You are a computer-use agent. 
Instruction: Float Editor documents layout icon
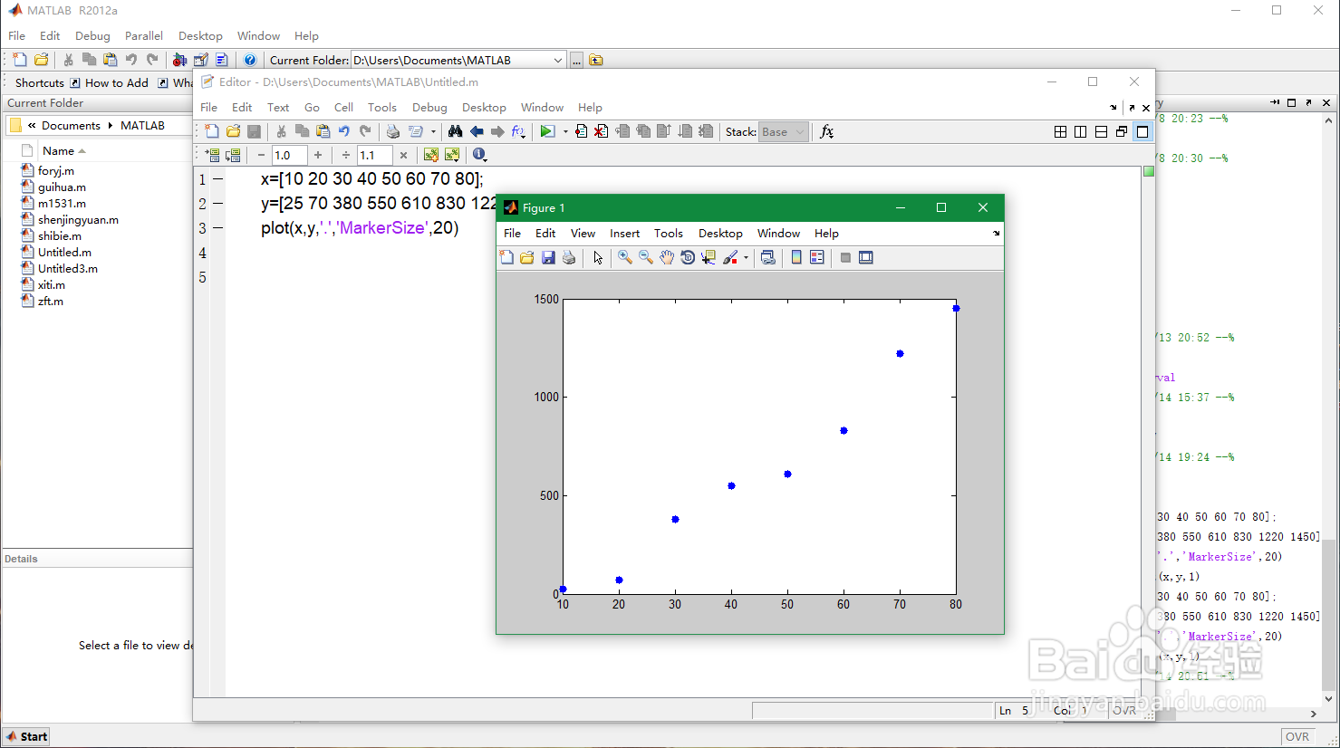point(1122,131)
